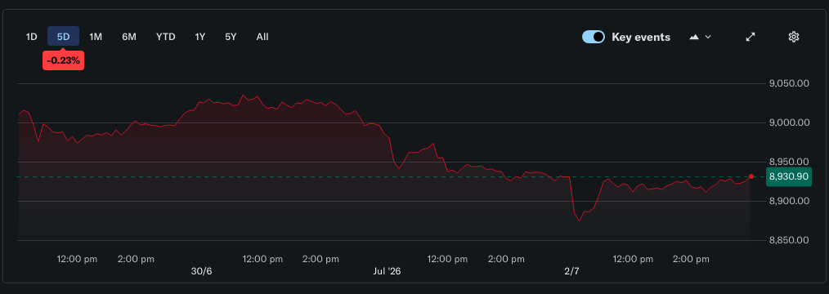Toggle the Key events switch
829x294 pixels.
594,37
